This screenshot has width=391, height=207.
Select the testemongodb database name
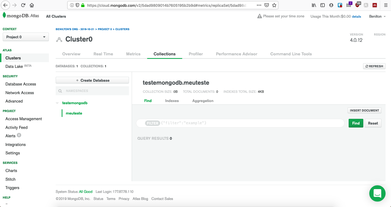tap(75, 103)
